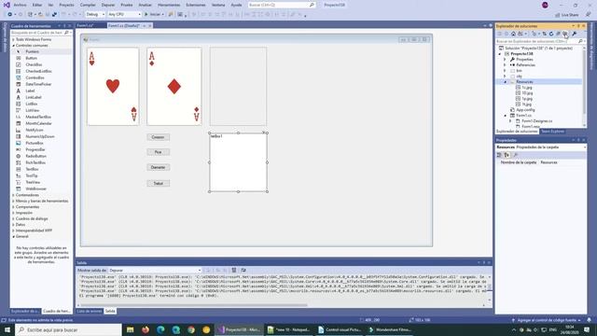597x336 pixels.
Task: Collapse the Controles comunes toolbox group
Action: click(14, 46)
